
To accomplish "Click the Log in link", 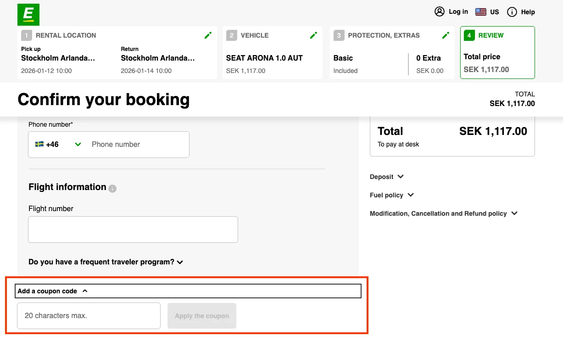I will coord(457,11).
